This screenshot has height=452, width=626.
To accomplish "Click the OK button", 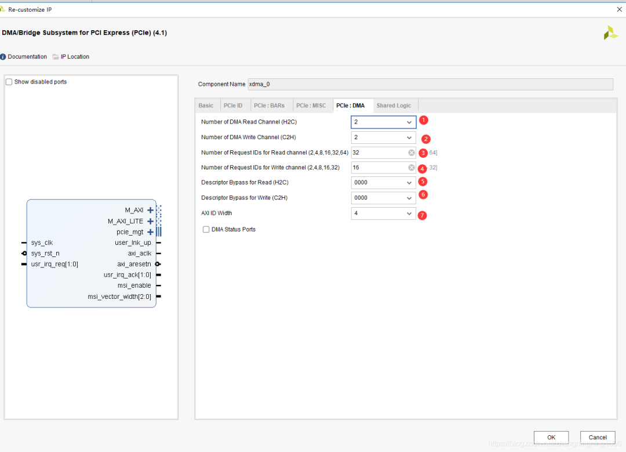I will click(x=551, y=437).
